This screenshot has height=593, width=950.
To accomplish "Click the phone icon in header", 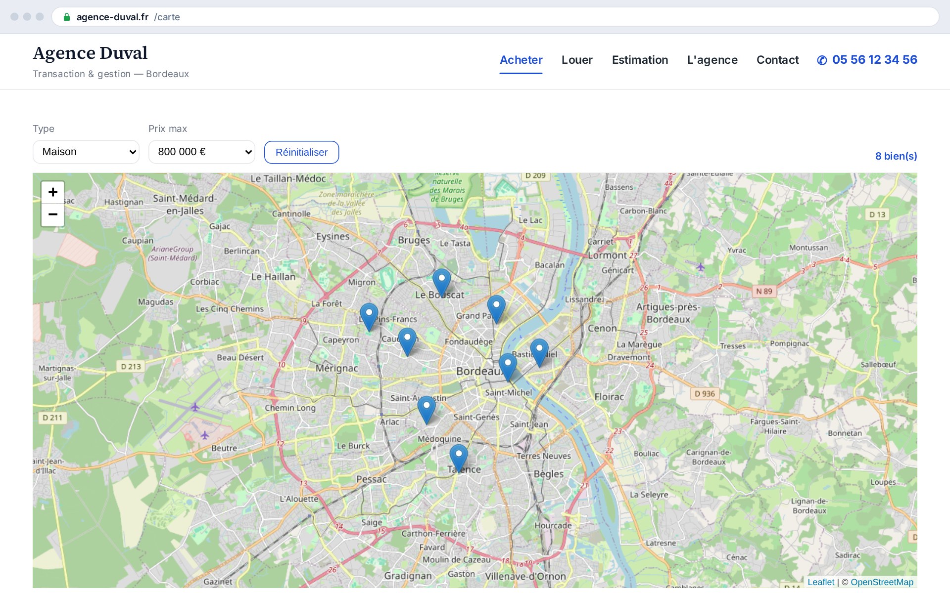I will (822, 60).
